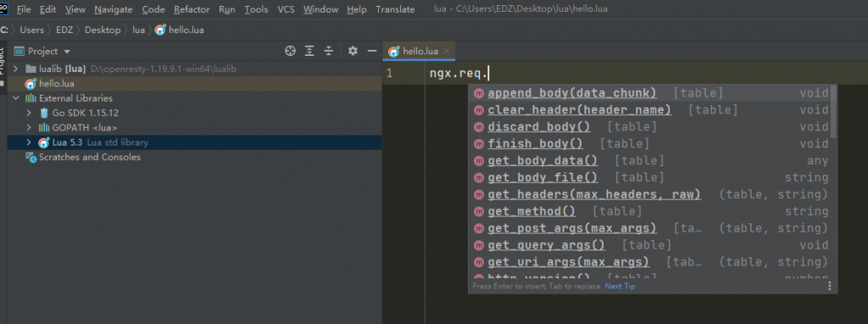Open completion popup options (three dots)
This screenshot has height=324, width=868.
[x=829, y=286]
